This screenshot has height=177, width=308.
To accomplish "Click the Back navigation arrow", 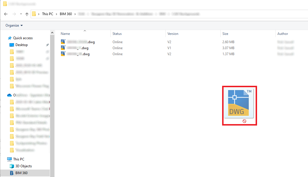I will coord(6,14).
